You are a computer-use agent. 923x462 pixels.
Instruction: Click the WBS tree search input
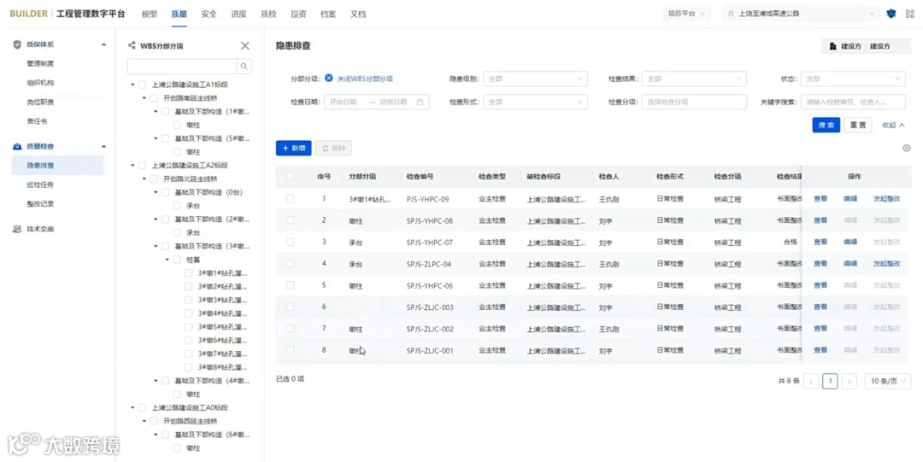tap(182, 67)
